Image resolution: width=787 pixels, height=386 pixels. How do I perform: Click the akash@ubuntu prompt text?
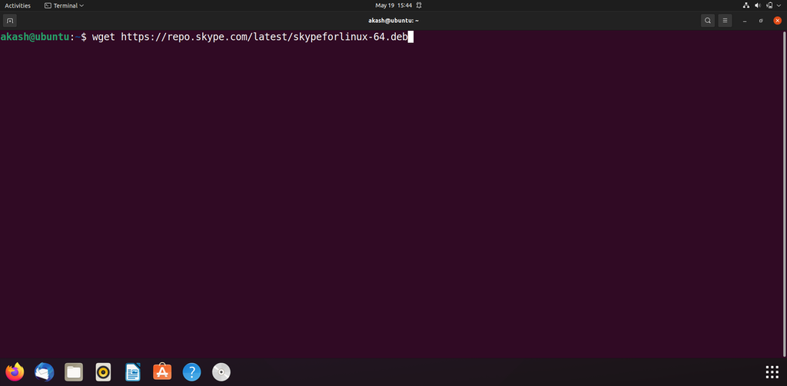[34, 37]
